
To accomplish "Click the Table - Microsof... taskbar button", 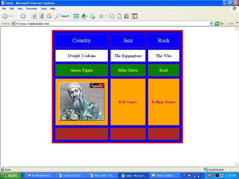I will 133,175.
